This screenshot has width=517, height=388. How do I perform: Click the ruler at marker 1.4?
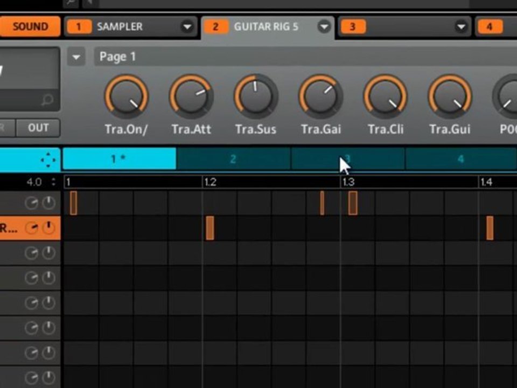click(486, 182)
